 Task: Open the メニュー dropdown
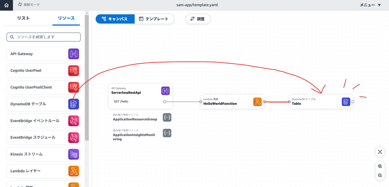click(x=371, y=5)
